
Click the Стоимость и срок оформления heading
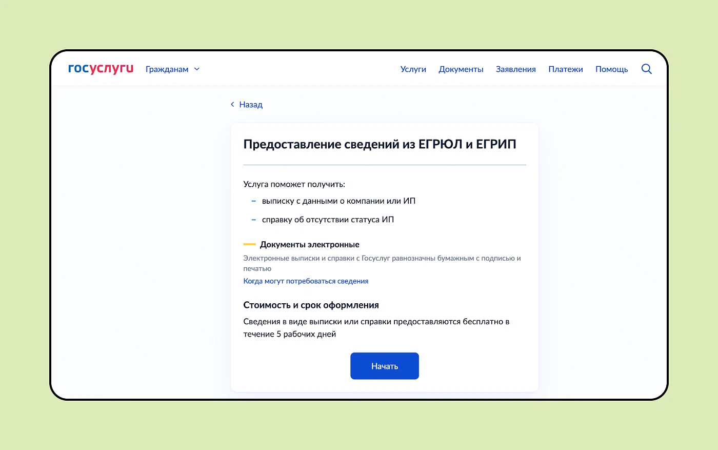click(x=311, y=305)
